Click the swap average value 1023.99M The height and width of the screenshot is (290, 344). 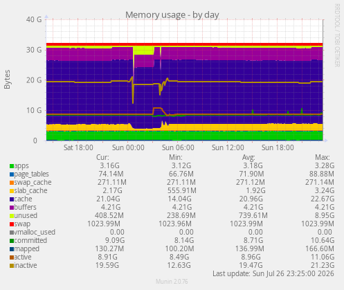[246, 224]
